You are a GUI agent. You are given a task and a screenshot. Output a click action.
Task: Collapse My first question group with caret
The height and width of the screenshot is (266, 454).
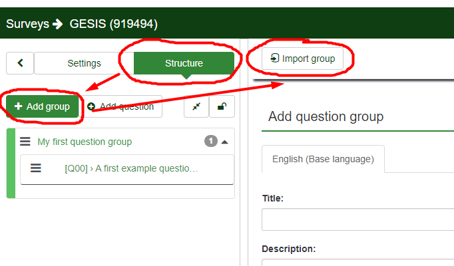(224, 142)
